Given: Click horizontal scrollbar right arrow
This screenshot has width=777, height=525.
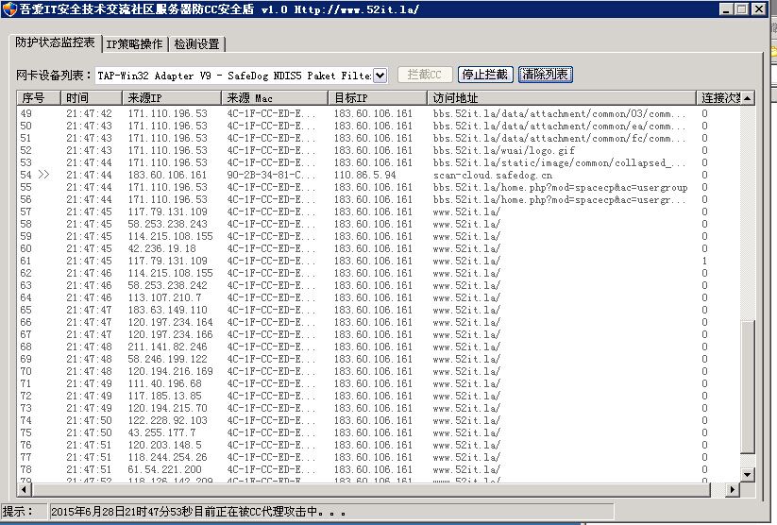Looking at the screenshot, I should (x=733, y=490).
